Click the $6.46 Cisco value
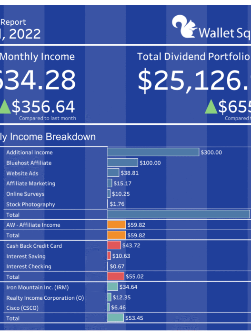The image size is (251, 335). [118, 308]
